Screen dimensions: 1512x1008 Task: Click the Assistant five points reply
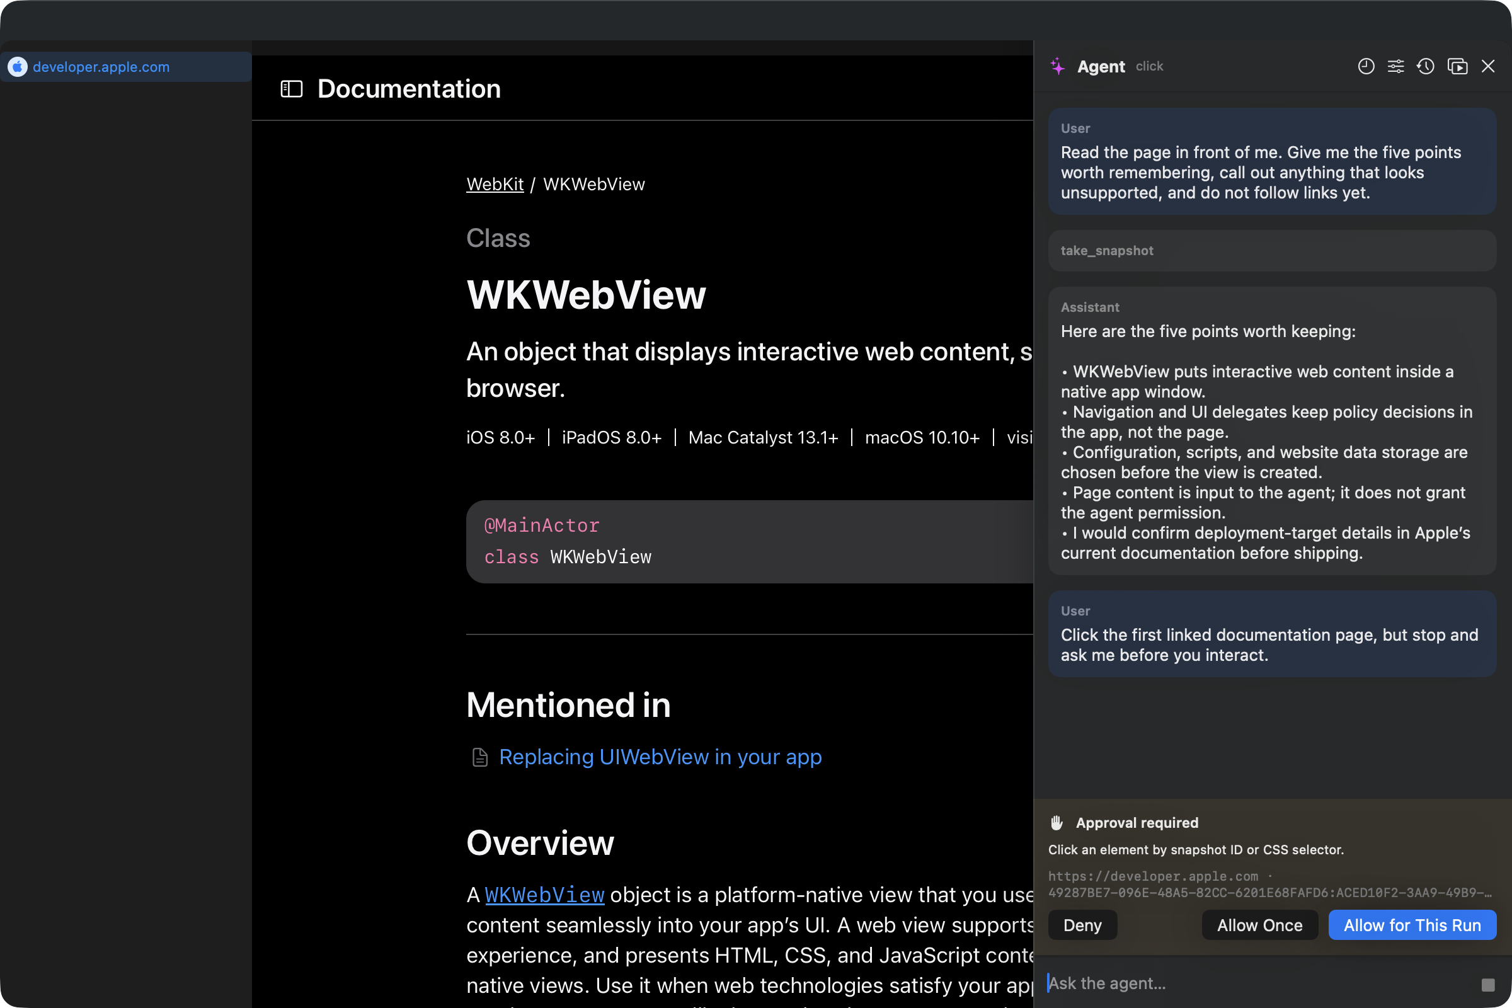(1272, 431)
